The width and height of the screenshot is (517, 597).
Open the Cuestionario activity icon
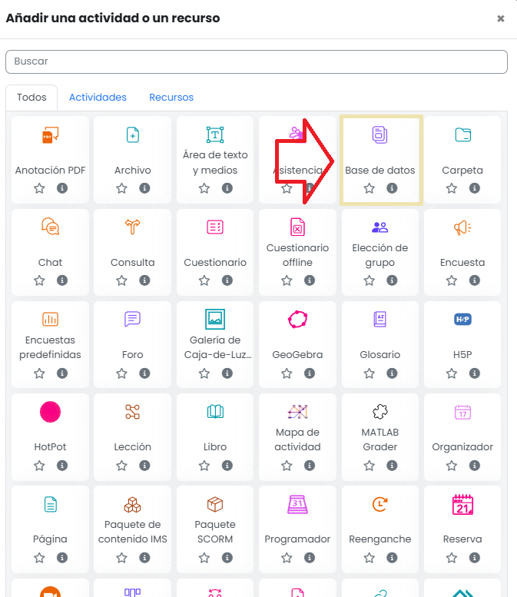(x=215, y=227)
